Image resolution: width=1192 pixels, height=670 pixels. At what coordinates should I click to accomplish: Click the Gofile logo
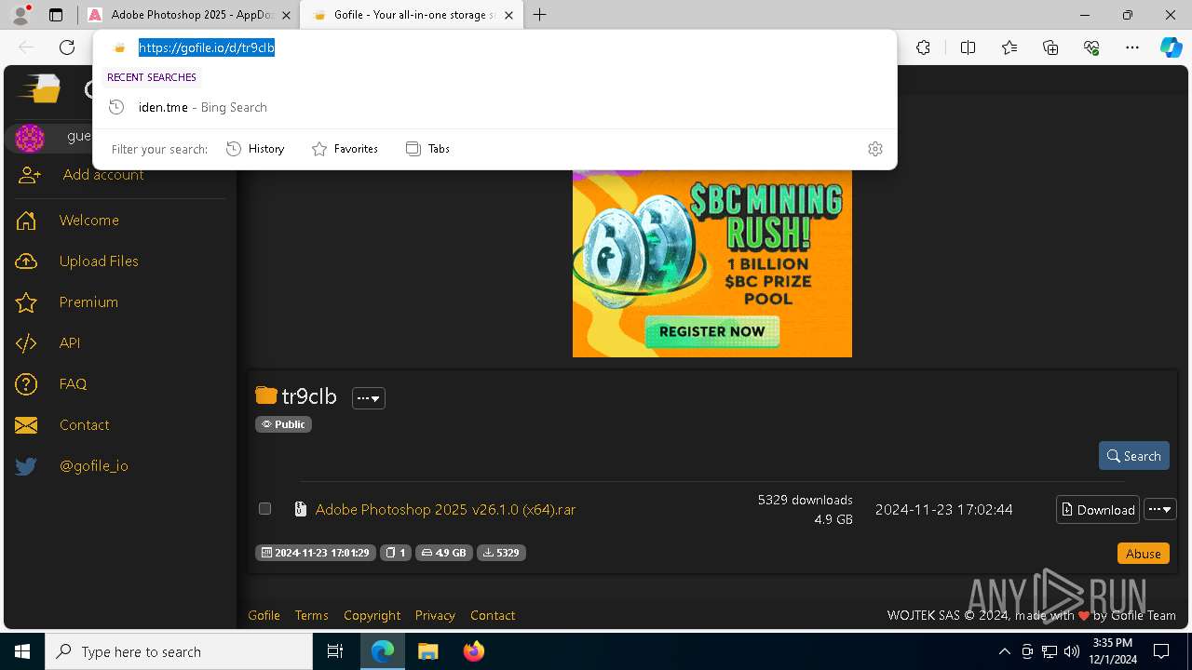(x=39, y=88)
